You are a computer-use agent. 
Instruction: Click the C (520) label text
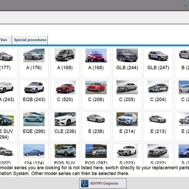coord(65,99)
